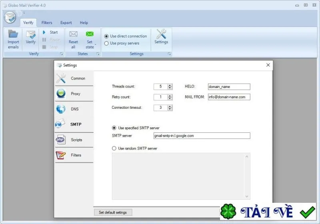Click the Retry count number field
This screenshot has width=320, height=224.
tap(161, 97)
